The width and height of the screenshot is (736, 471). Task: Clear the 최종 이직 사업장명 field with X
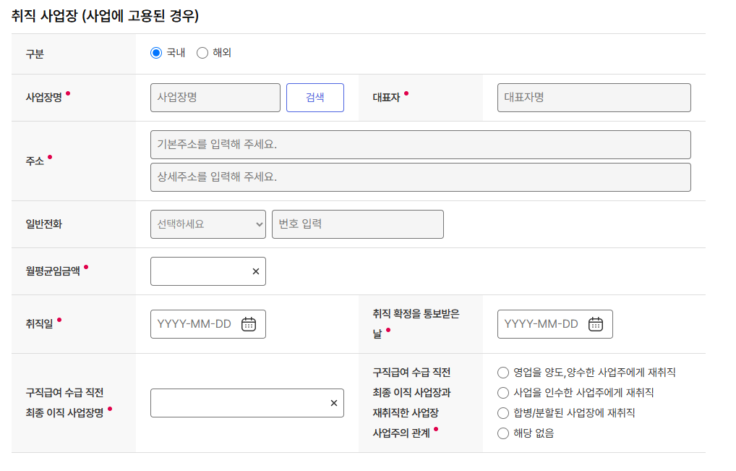(334, 403)
